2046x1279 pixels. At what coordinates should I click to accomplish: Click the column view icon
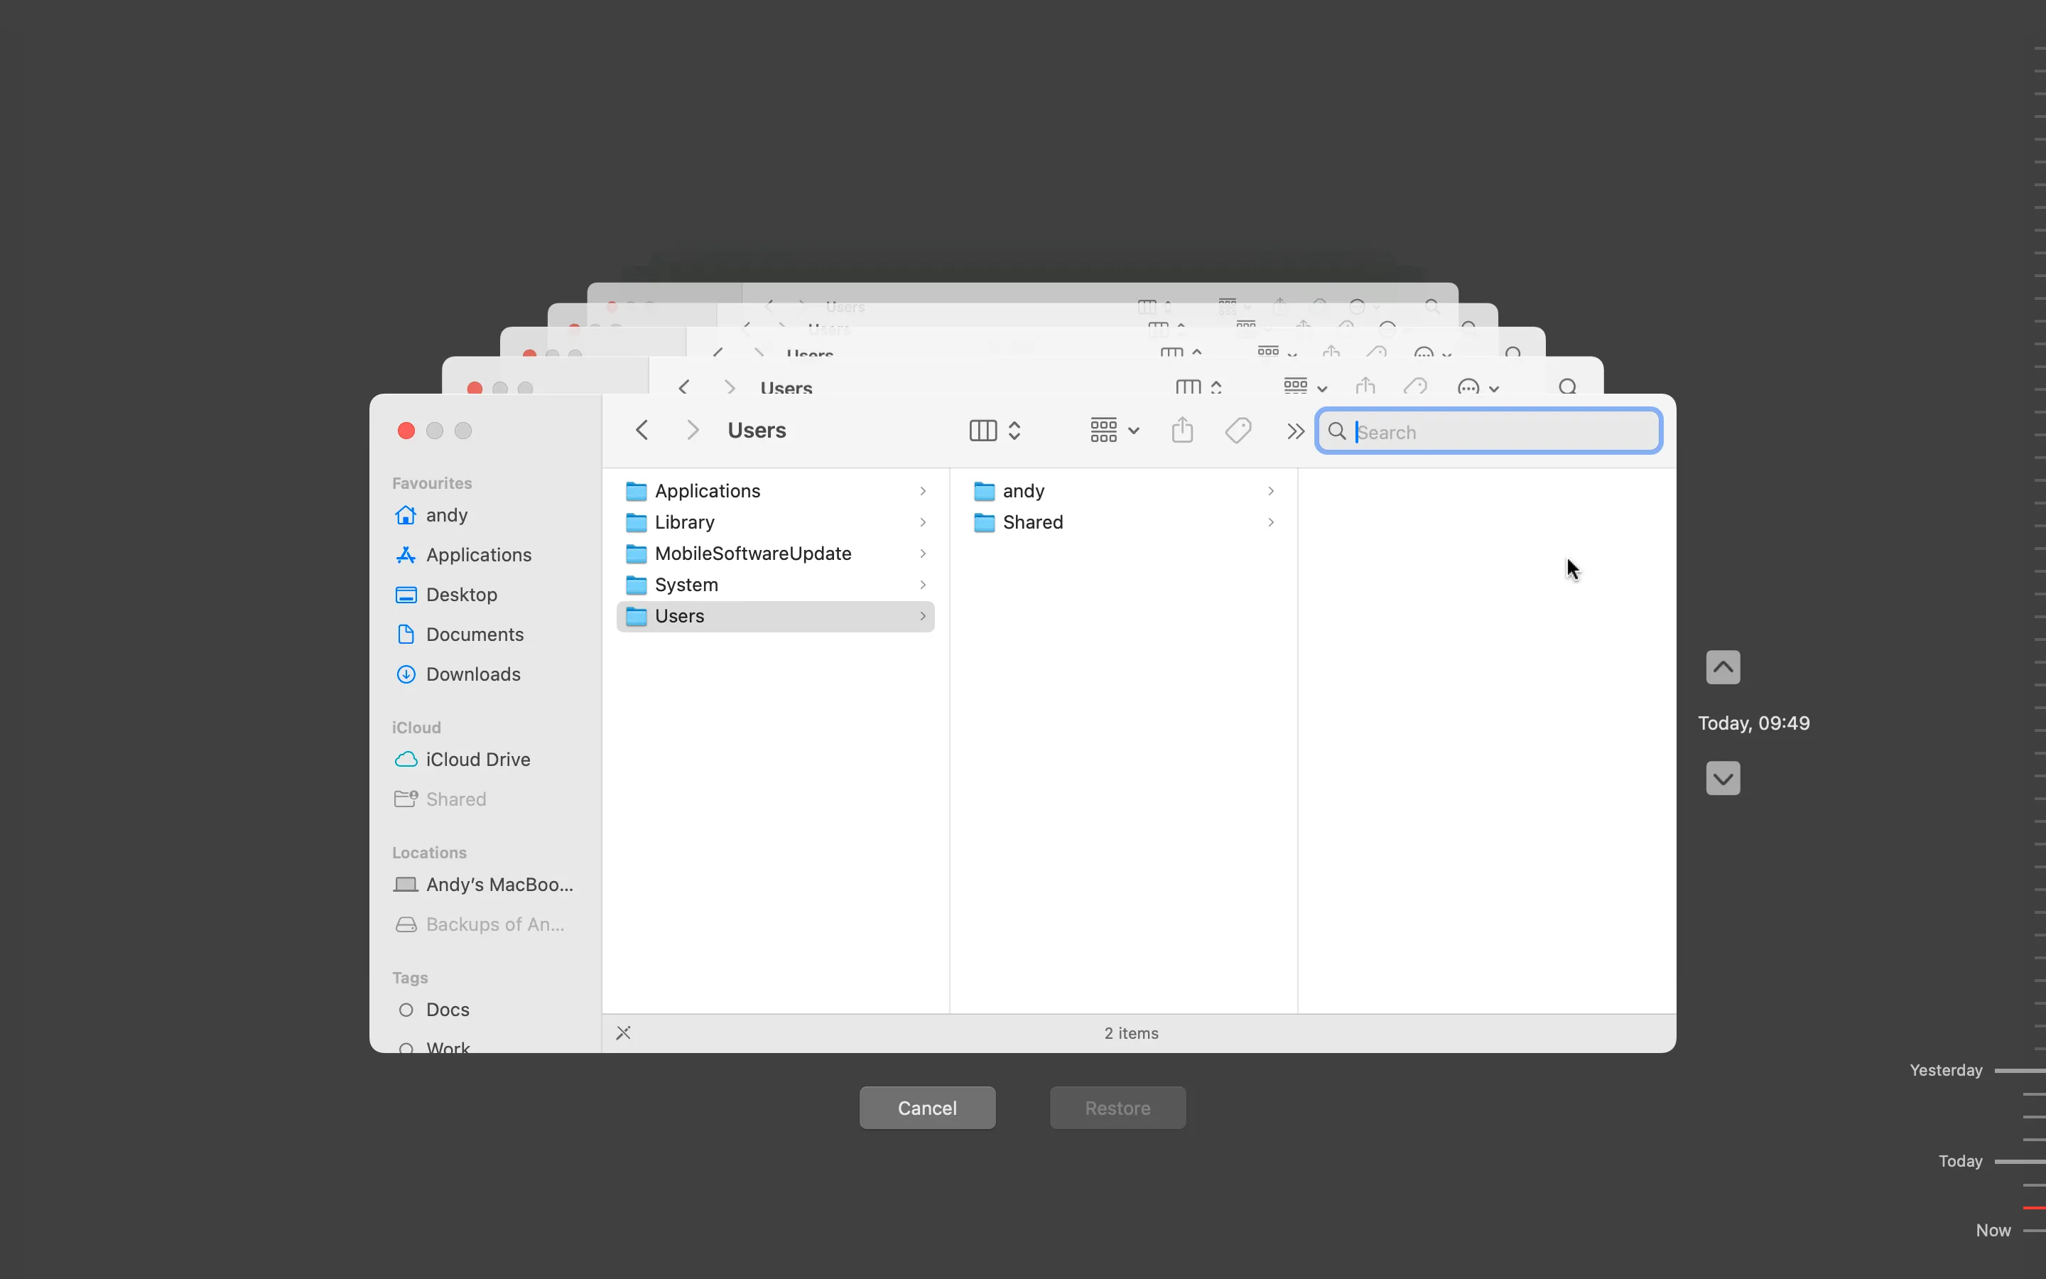click(x=983, y=431)
